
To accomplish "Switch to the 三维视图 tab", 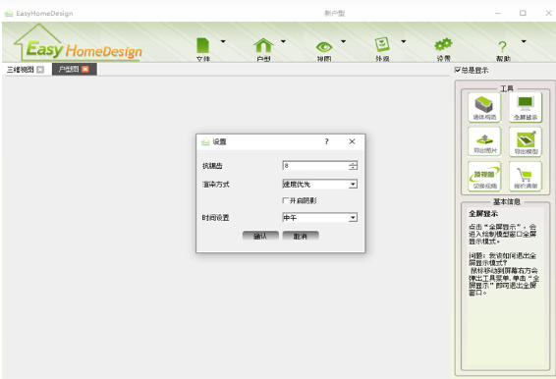I will coord(21,70).
